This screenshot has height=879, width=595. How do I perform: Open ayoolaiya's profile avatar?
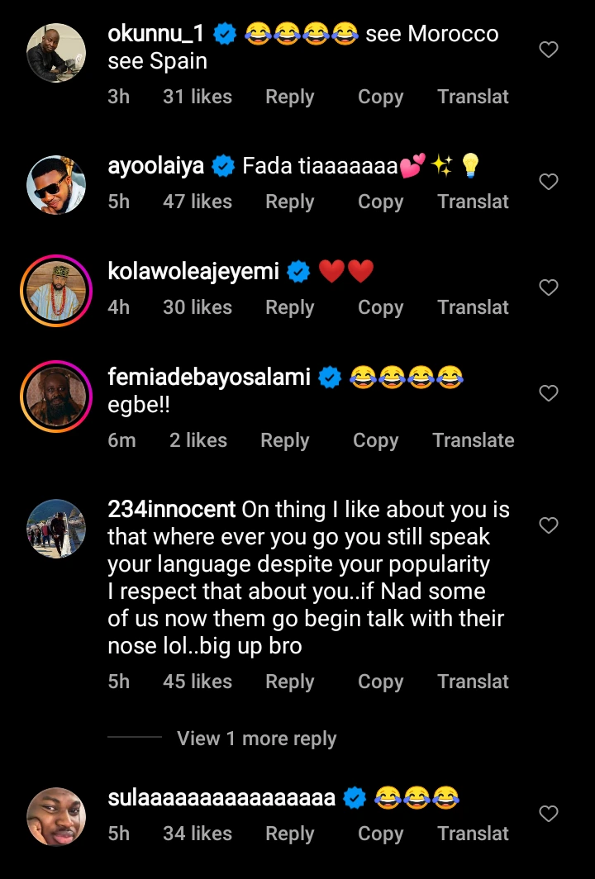56,185
